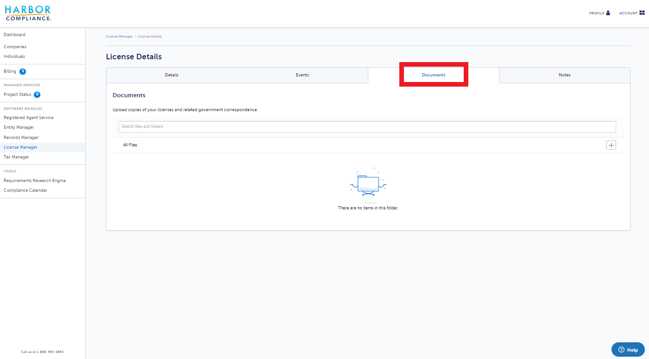649x359 pixels.
Task: Open the Compliance Calendar tool
Action: pyautogui.click(x=25, y=190)
